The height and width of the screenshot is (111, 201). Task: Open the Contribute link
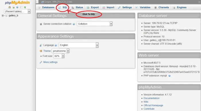point(149,109)
